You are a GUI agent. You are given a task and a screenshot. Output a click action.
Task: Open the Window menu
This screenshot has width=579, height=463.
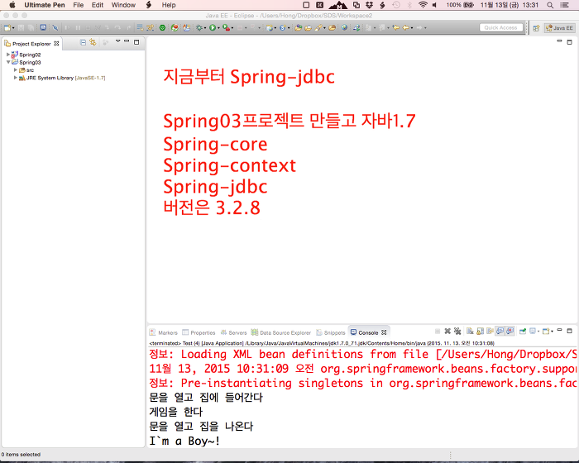(x=123, y=5)
